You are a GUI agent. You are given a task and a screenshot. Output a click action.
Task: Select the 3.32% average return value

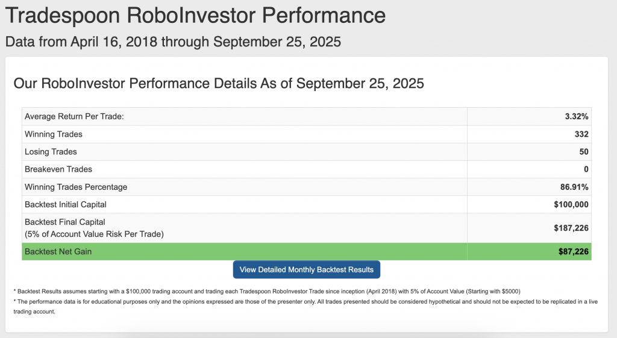577,116
